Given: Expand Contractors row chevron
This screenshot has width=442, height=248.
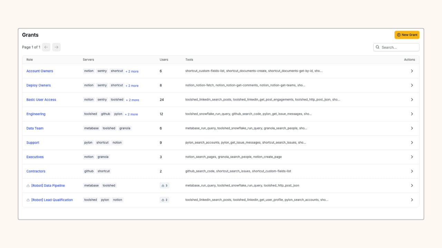Looking at the screenshot, I should 412,171.
